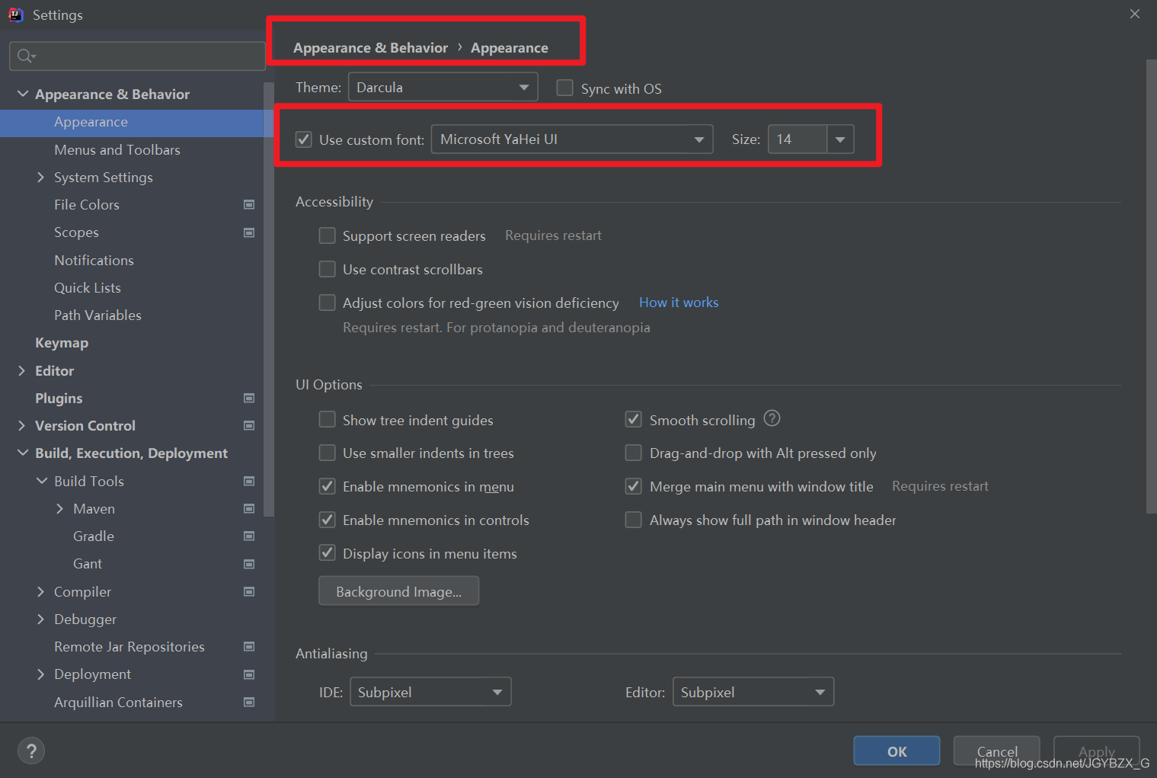
Task: Select the Keymap settings page
Action: point(62,343)
